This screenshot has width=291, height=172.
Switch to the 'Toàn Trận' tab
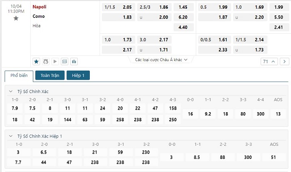[x=50, y=76]
